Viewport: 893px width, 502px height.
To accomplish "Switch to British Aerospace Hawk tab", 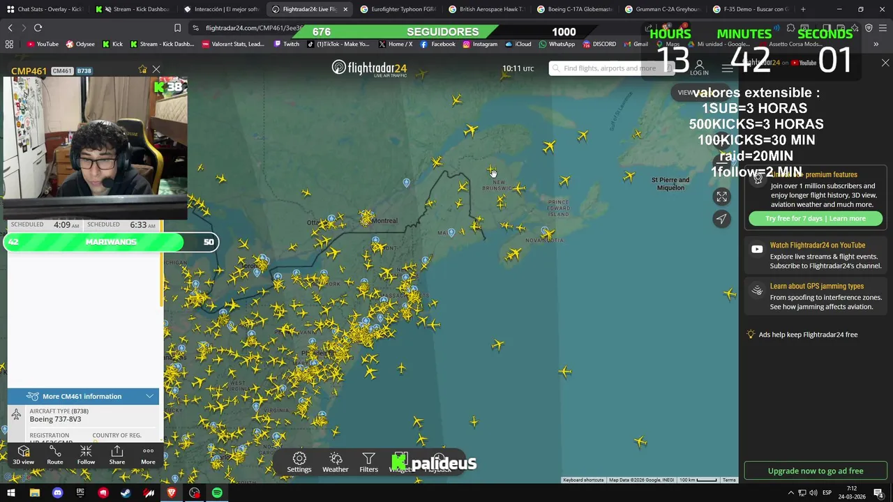I will [486, 9].
